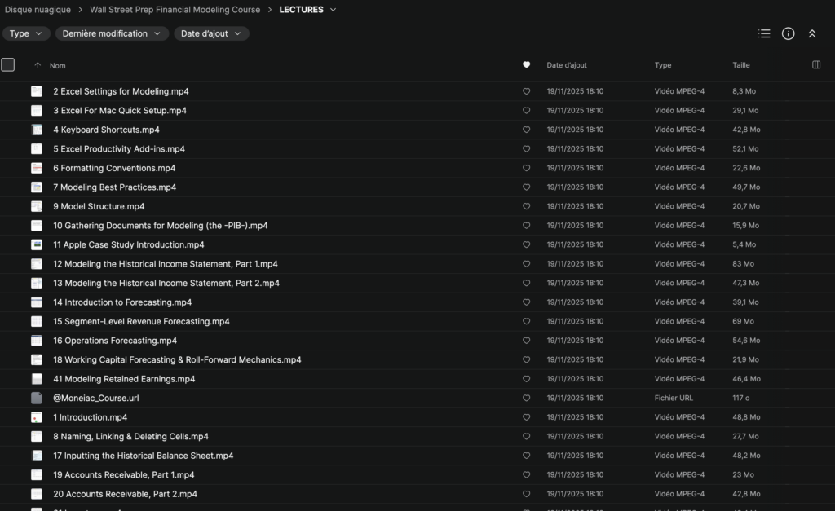
Task: Click the collapse filters double-chevron icon
Action: (x=812, y=33)
